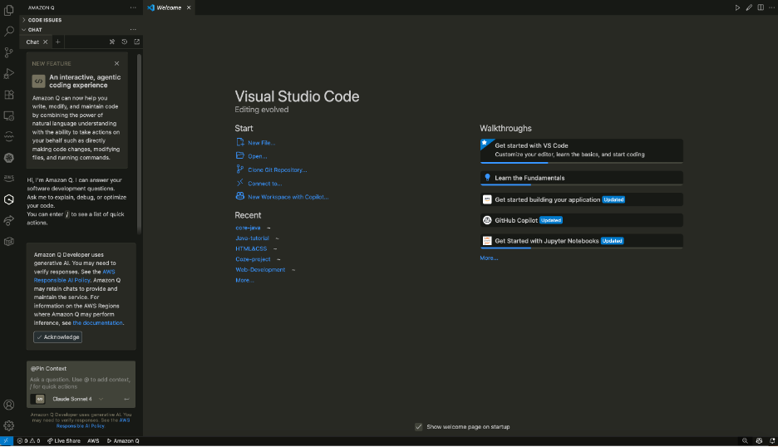The height and width of the screenshot is (447, 778).
Task: Open Learn the Fundamentals walkthrough
Action: tap(582, 178)
